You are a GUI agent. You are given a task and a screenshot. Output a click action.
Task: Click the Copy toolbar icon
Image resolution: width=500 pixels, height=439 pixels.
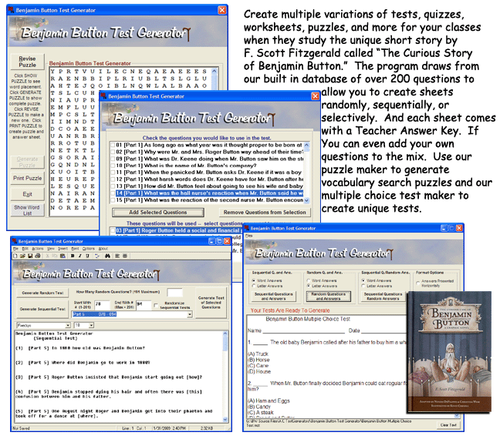(55, 256)
